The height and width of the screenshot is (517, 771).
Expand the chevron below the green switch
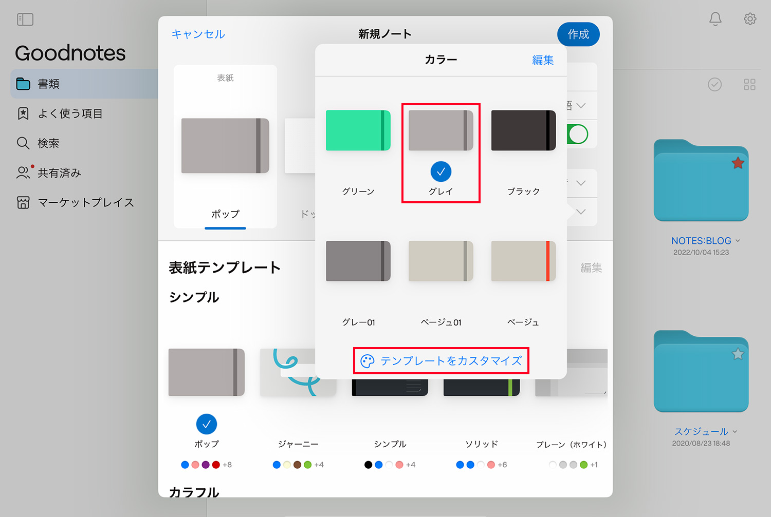[581, 183]
